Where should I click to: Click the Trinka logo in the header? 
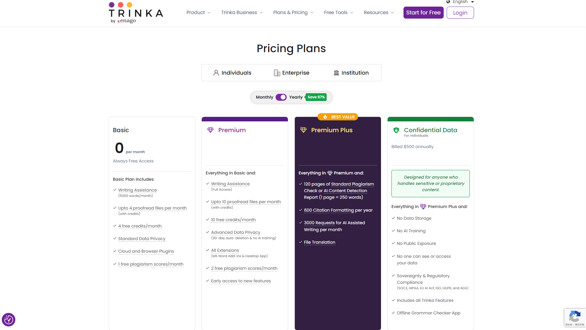136,13
